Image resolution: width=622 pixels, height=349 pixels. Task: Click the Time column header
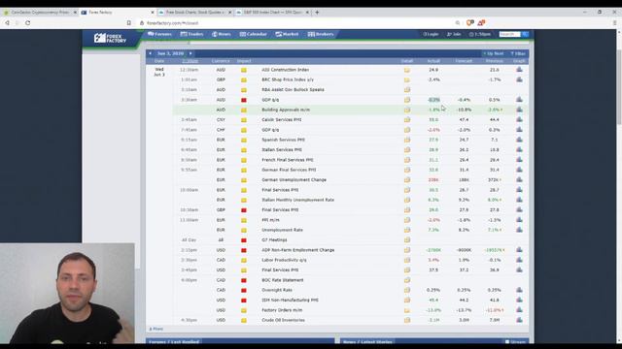point(190,61)
